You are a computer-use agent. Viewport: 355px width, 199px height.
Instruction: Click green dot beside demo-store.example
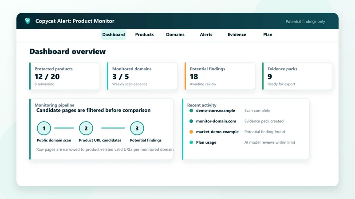[x=191, y=111]
